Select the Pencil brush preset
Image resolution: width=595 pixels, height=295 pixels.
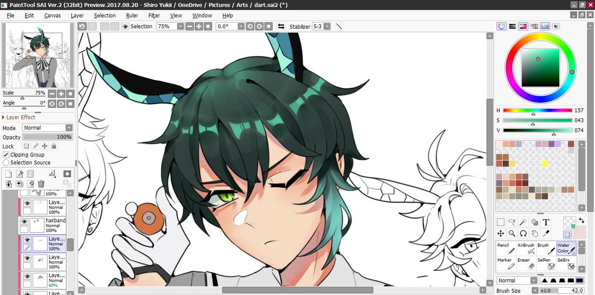pos(505,248)
